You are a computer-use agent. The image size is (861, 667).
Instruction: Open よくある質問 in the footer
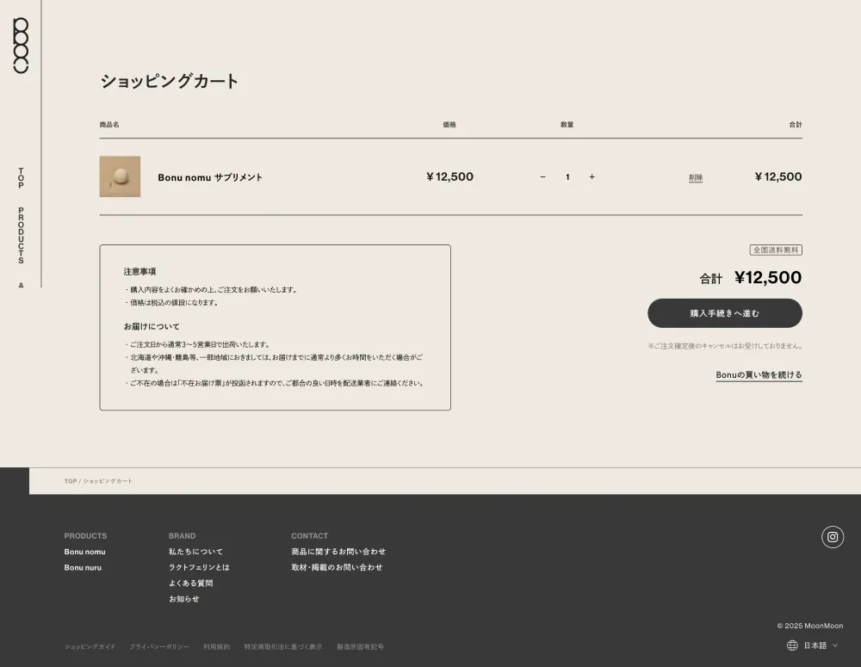click(x=190, y=584)
